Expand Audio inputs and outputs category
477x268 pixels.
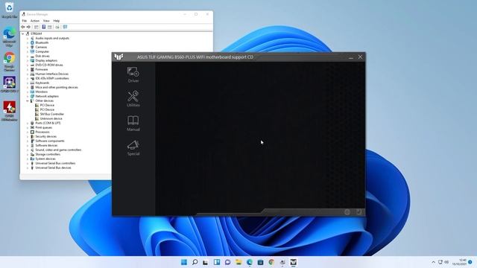click(28, 38)
